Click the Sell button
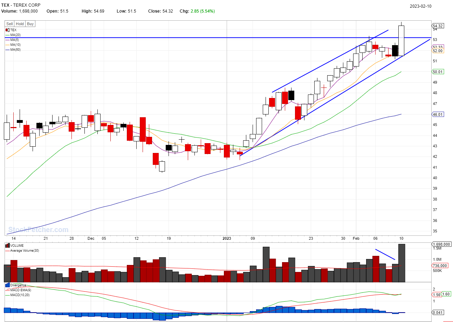This screenshot has height=322, width=453. tap(10, 24)
